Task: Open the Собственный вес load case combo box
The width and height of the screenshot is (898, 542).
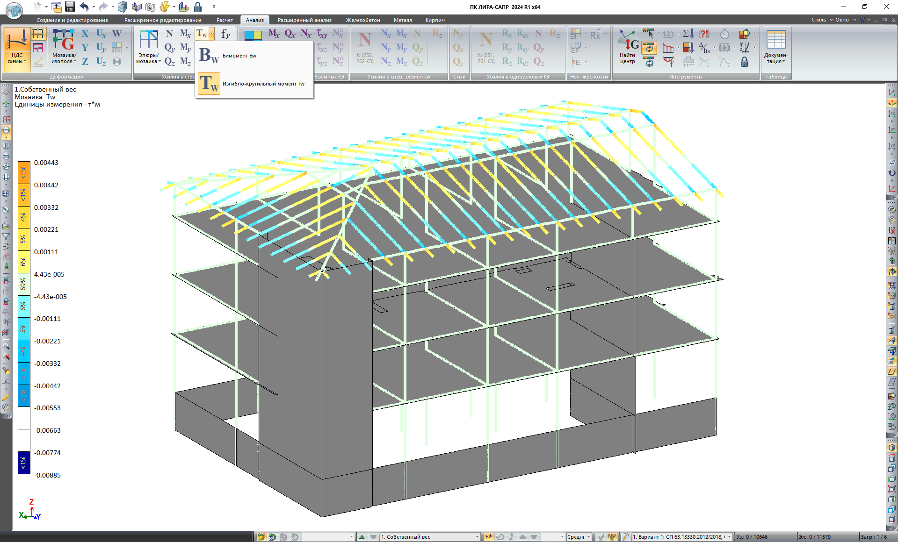Action: (429, 537)
